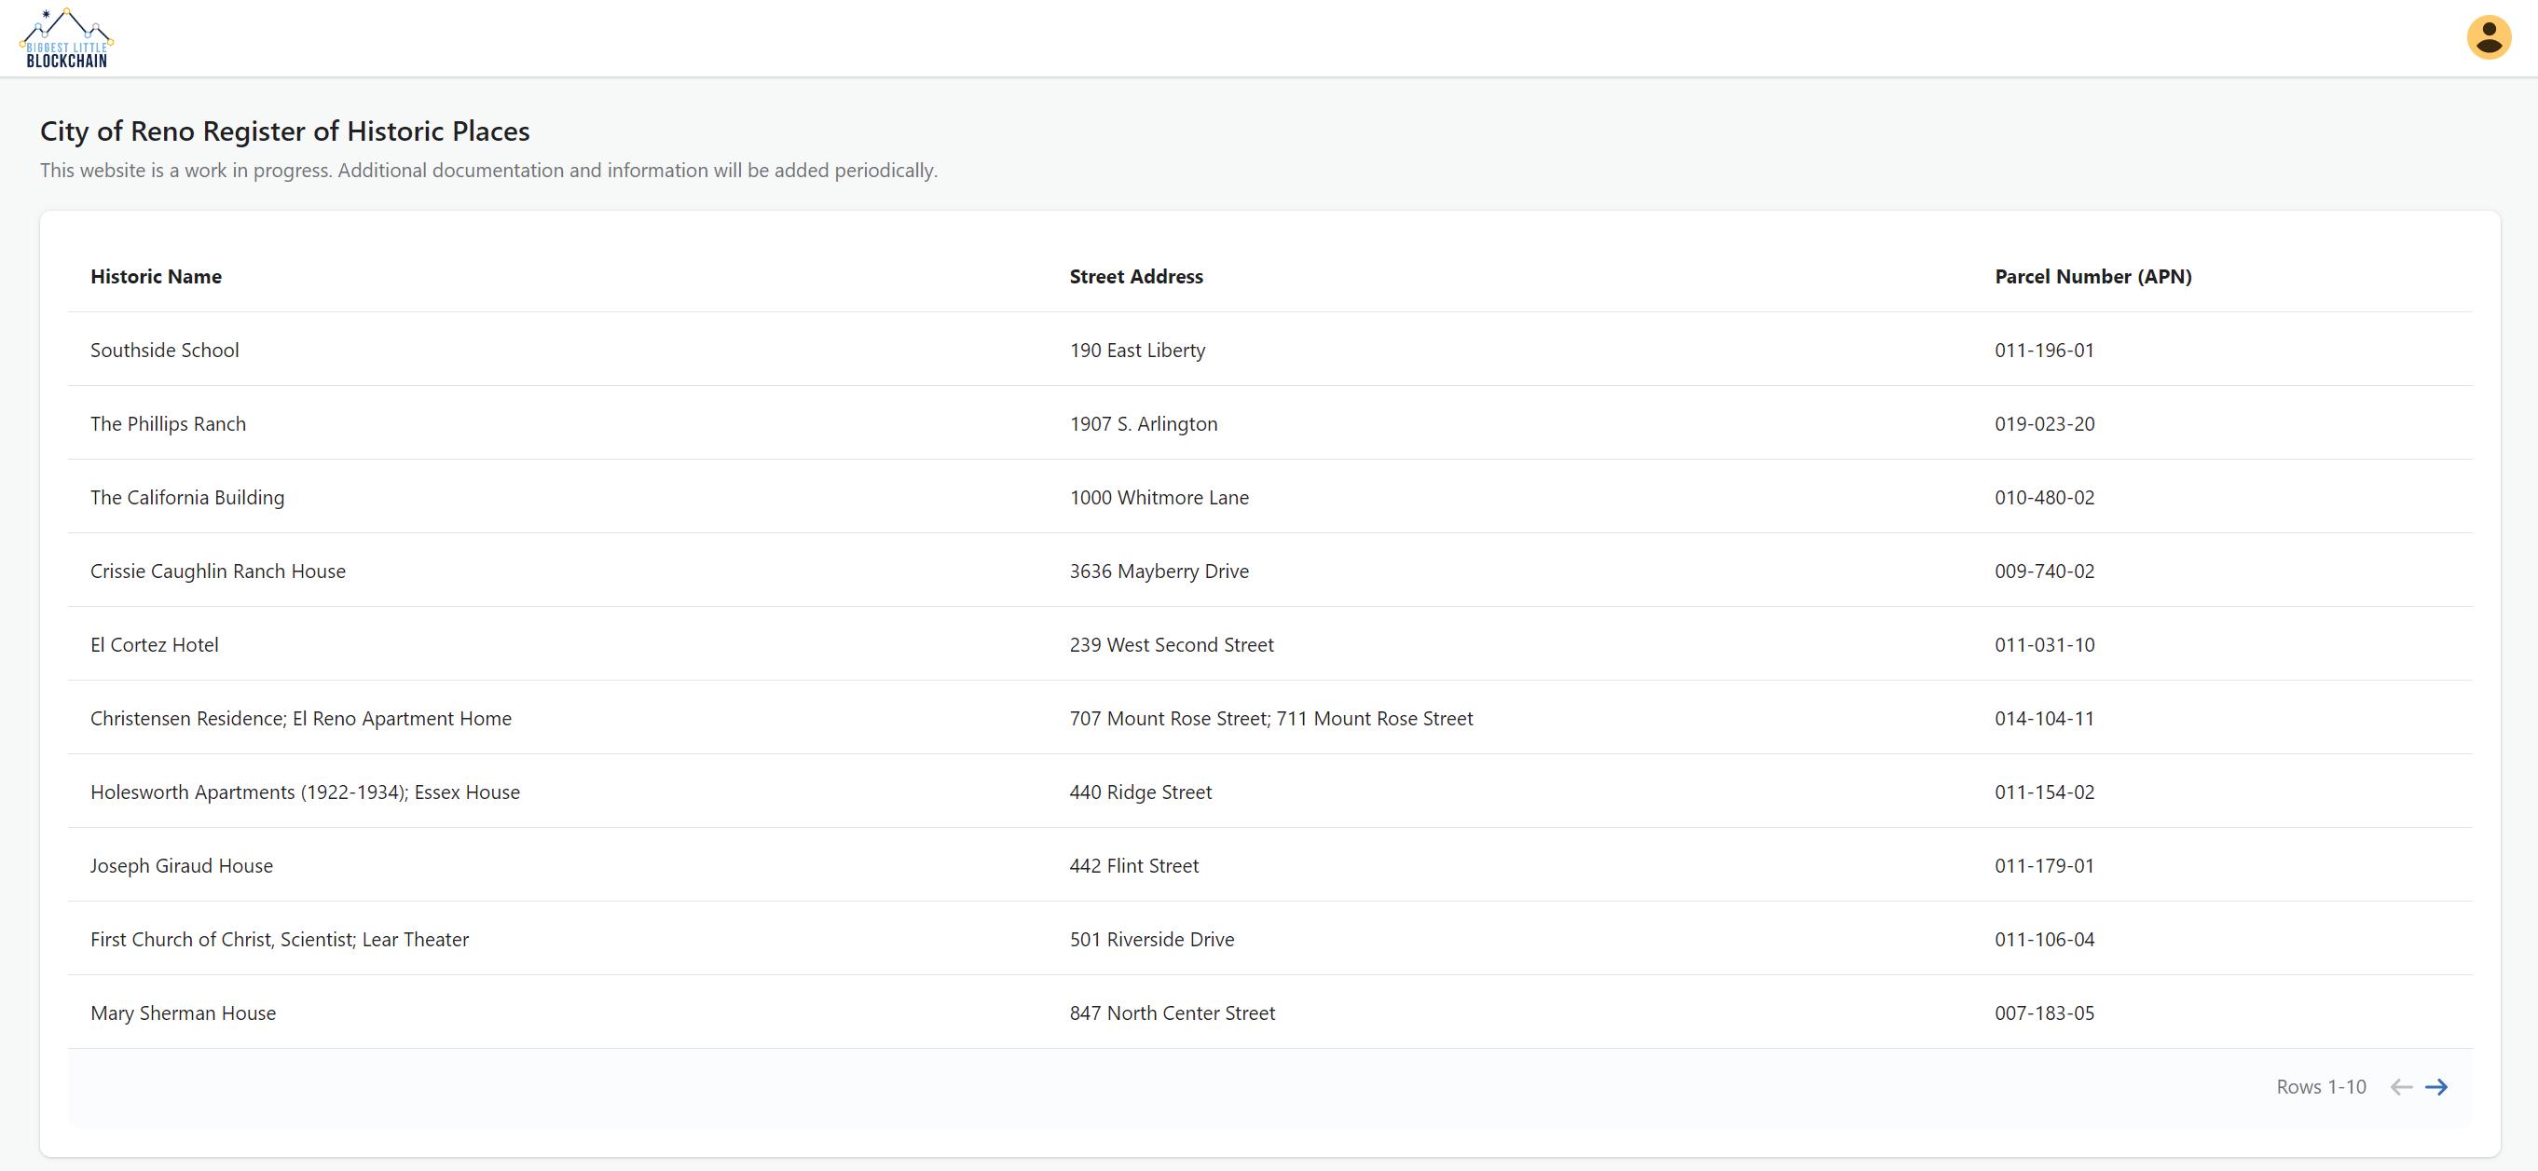This screenshot has width=2538, height=1171.
Task: Go to next page of rows
Action: (x=2435, y=1086)
